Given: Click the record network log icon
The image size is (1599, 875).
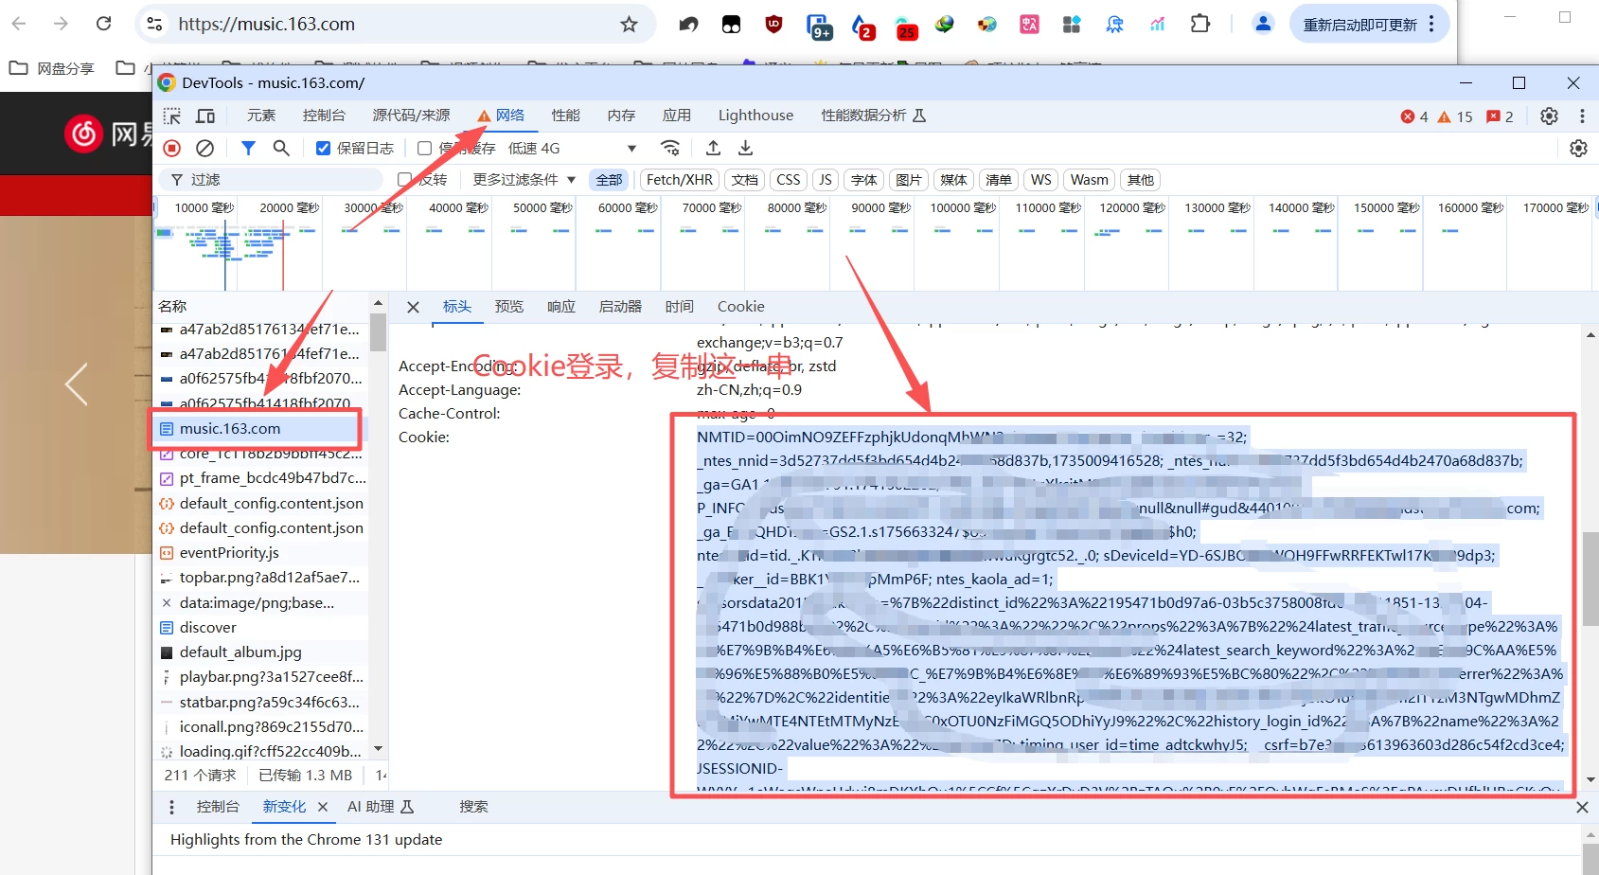Looking at the screenshot, I should coord(172,148).
